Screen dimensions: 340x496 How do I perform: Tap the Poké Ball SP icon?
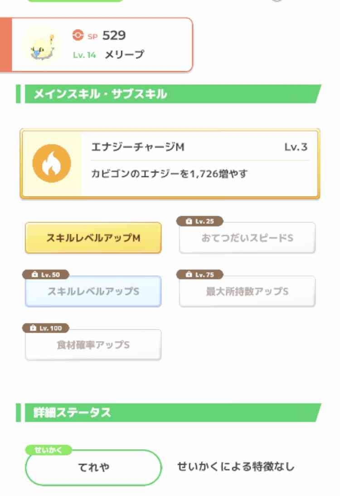pos(78,35)
